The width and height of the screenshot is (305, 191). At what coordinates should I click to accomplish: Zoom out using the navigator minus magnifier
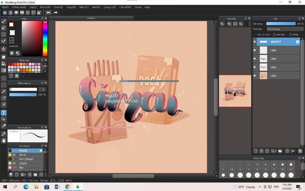pyautogui.click(x=241, y=24)
